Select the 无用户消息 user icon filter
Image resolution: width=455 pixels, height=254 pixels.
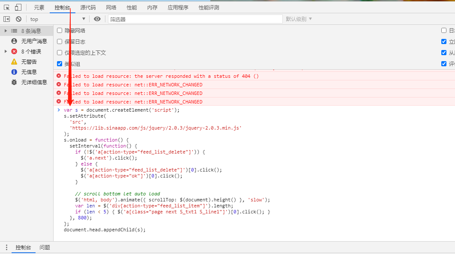point(14,41)
